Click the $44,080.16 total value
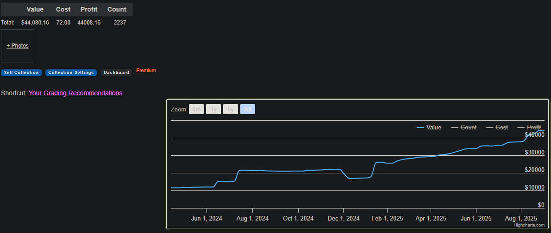This screenshot has height=233, width=551. pyautogui.click(x=35, y=23)
